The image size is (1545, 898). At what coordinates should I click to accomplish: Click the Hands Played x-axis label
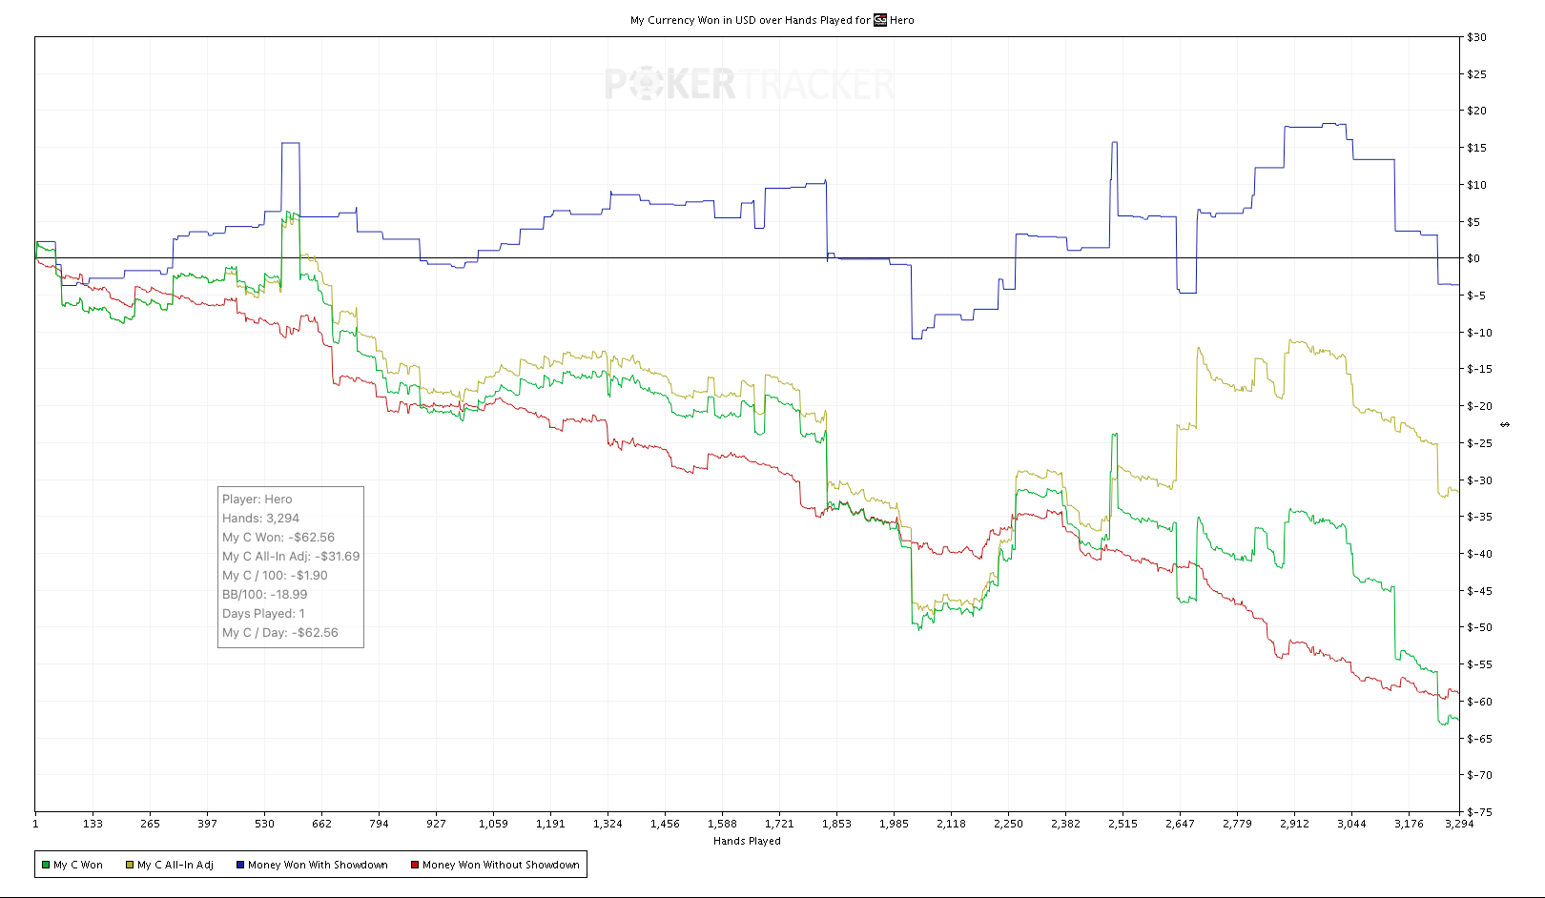tap(747, 841)
